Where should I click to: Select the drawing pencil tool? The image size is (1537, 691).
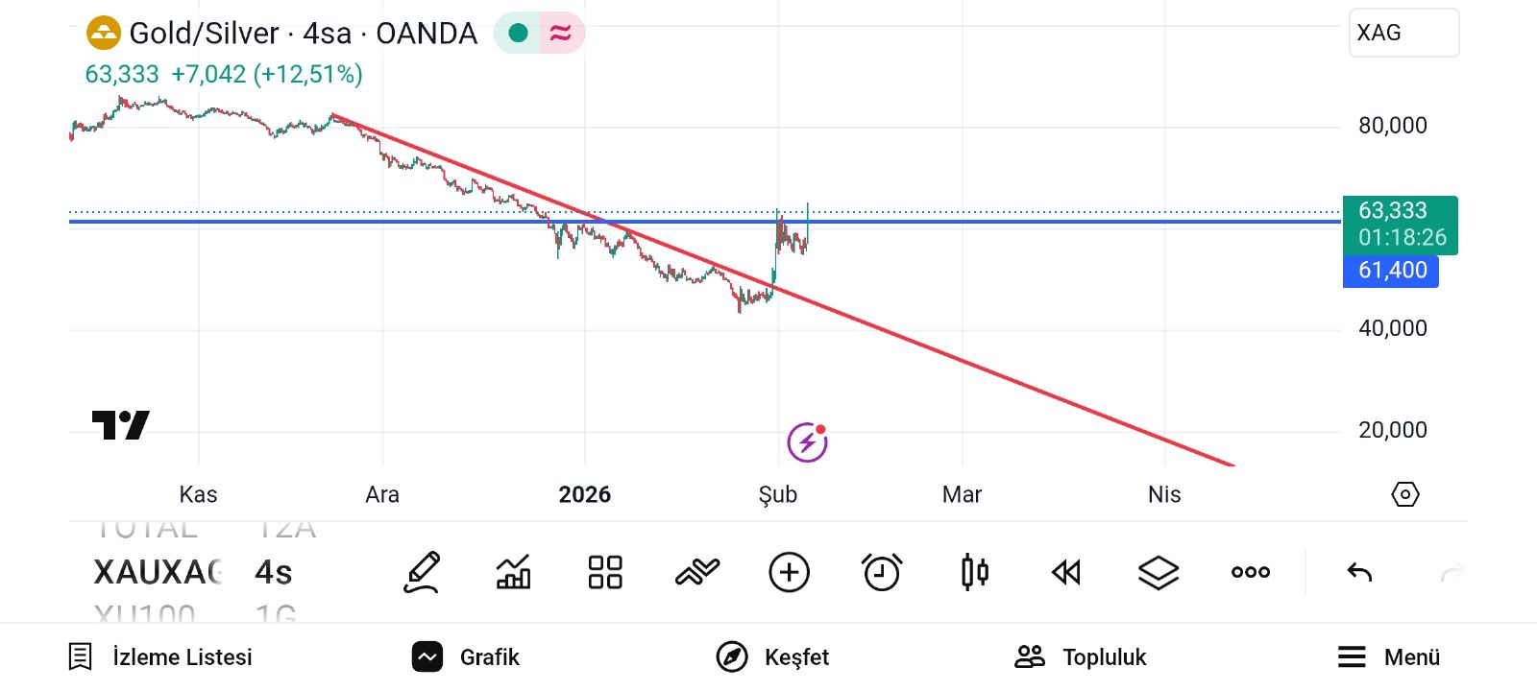point(422,573)
